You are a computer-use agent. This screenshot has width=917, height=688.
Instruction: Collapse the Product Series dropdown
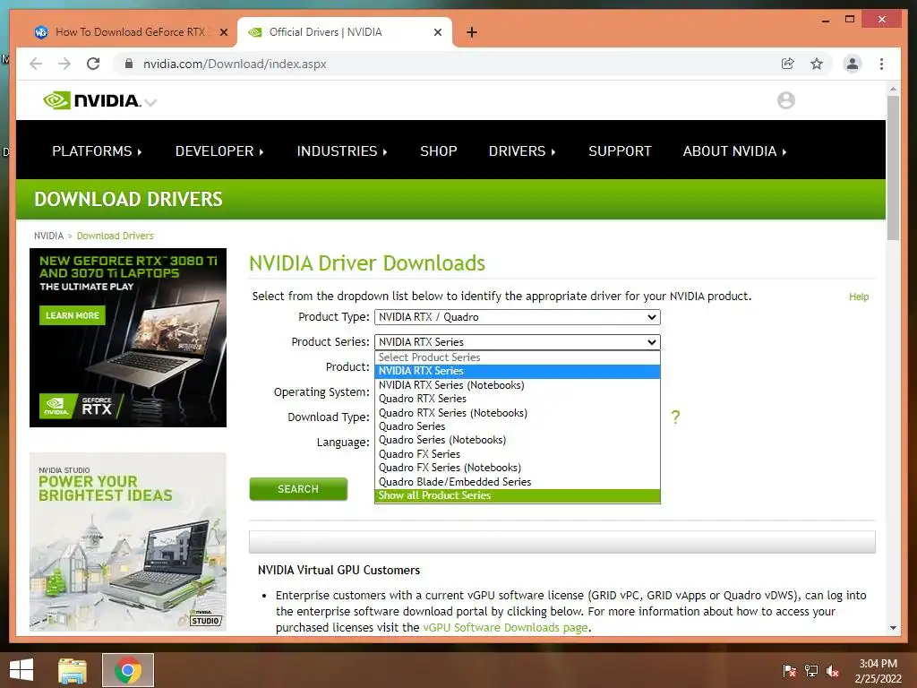pos(518,342)
